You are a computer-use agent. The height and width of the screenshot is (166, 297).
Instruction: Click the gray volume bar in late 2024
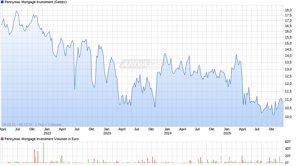point(221,160)
